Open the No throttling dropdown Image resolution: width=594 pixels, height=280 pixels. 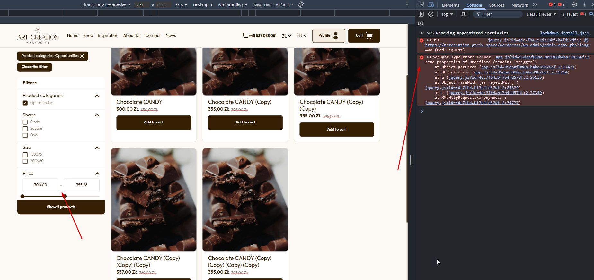point(233,5)
